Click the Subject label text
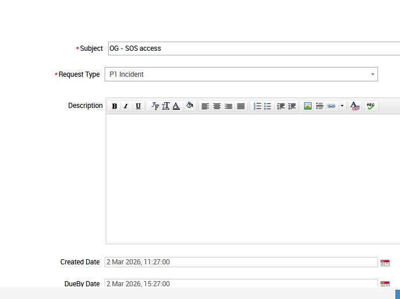 coord(91,48)
